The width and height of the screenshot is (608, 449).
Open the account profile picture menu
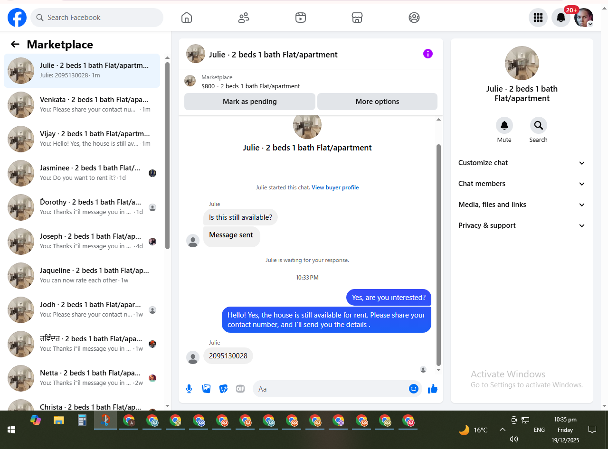[x=584, y=18]
